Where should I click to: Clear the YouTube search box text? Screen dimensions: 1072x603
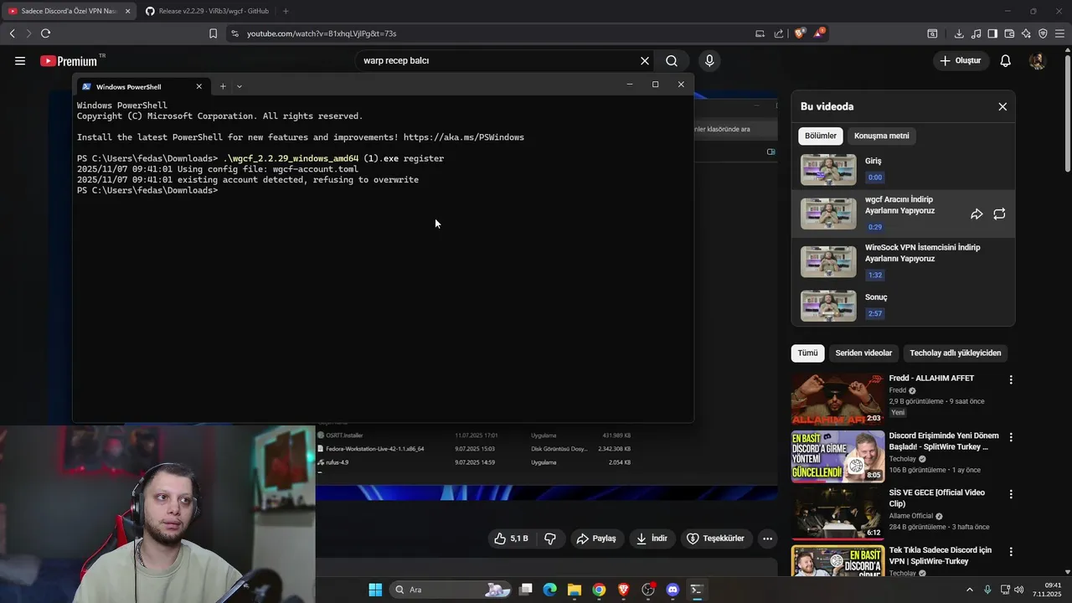click(x=645, y=61)
